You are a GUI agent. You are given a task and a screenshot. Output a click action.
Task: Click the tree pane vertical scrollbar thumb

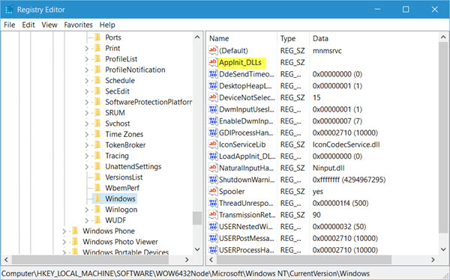pyautogui.click(x=197, y=218)
